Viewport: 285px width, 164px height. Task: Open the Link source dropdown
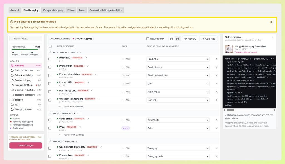(178, 84)
